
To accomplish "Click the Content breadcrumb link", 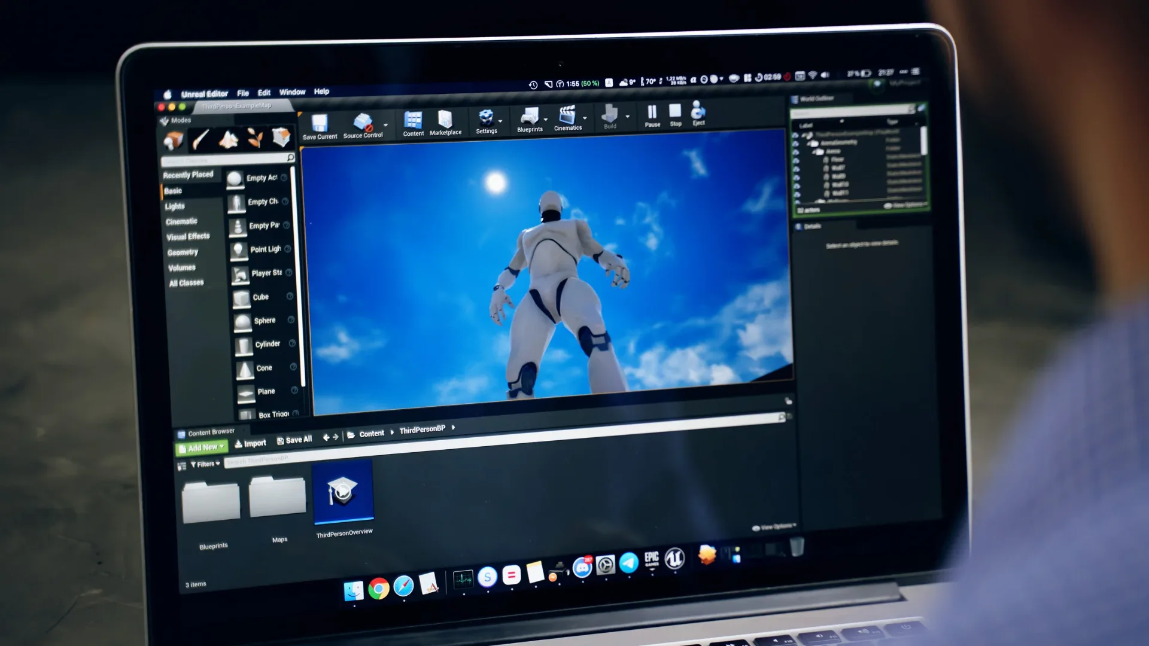I will pos(372,434).
